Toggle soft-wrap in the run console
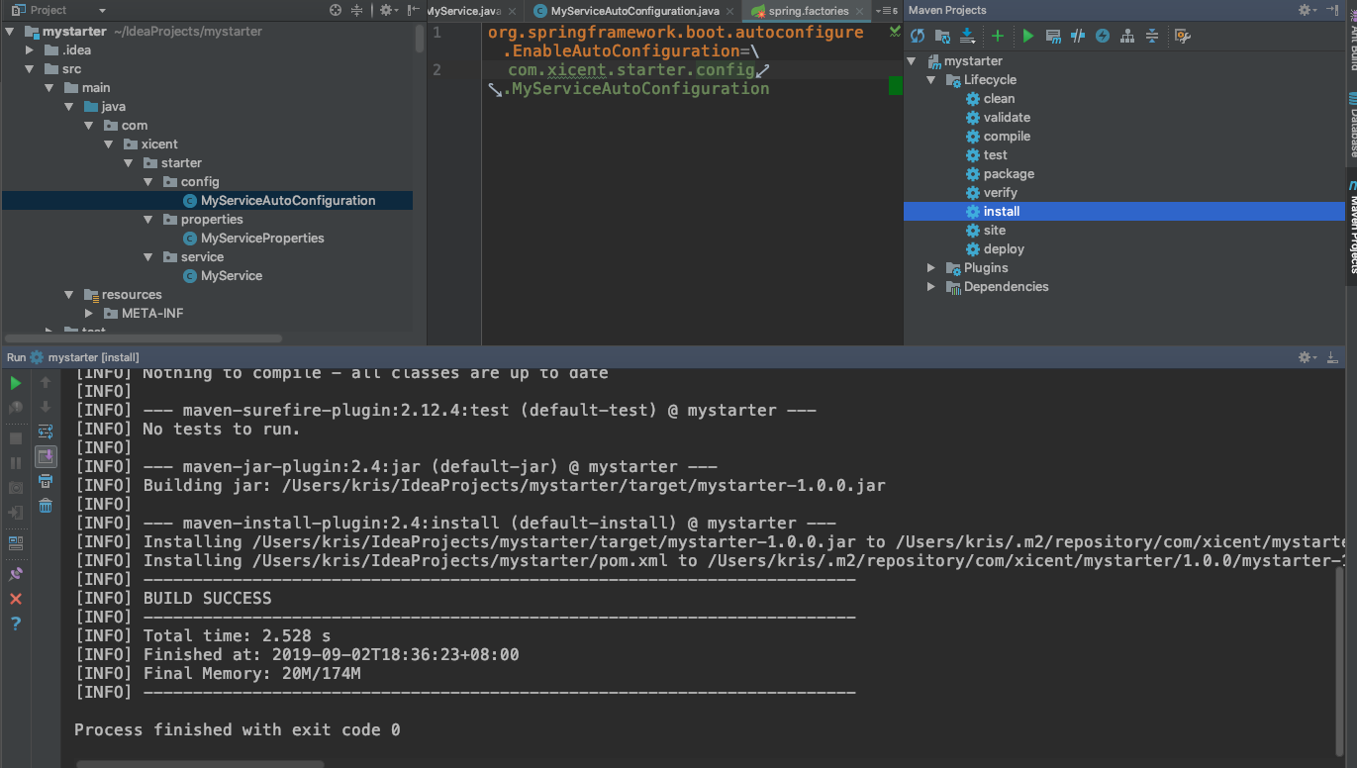Screen dimensions: 1357x768 [46, 432]
